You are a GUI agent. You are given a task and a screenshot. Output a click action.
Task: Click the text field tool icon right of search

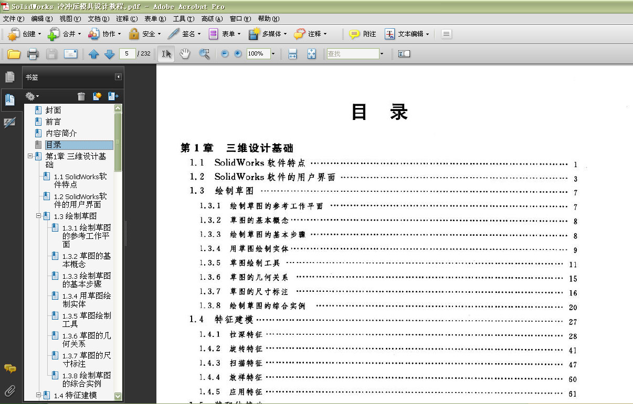pyautogui.click(x=404, y=53)
